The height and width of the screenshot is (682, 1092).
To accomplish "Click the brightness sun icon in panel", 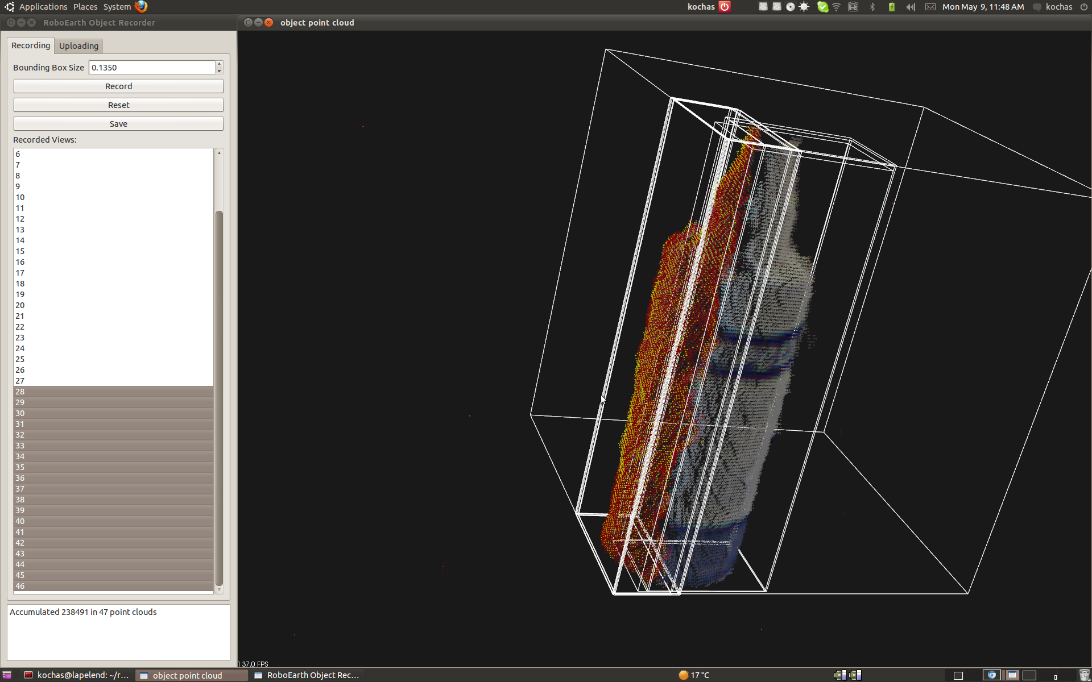I will click(x=804, y=7).
